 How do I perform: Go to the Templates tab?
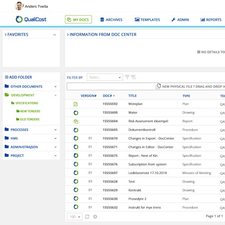tap(147, 20)
